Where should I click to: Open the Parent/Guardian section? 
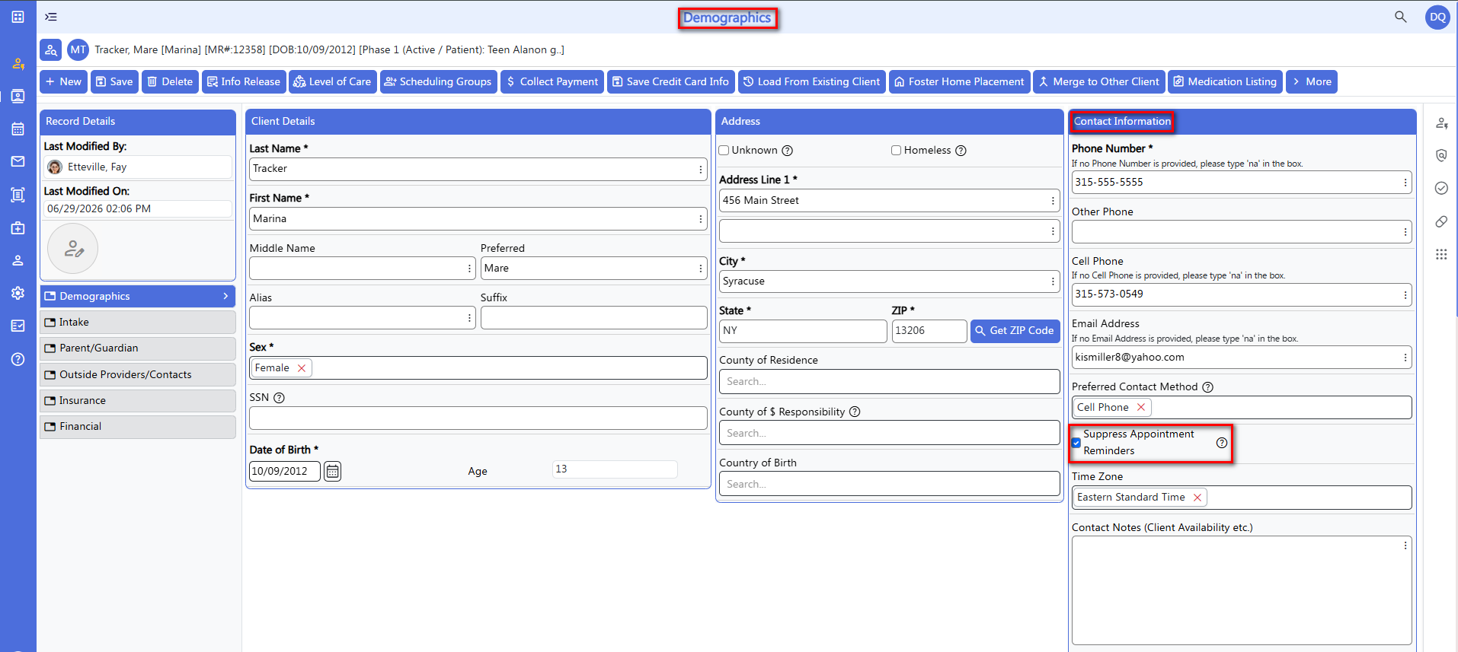pyautogui.click(x=138, y=348)
